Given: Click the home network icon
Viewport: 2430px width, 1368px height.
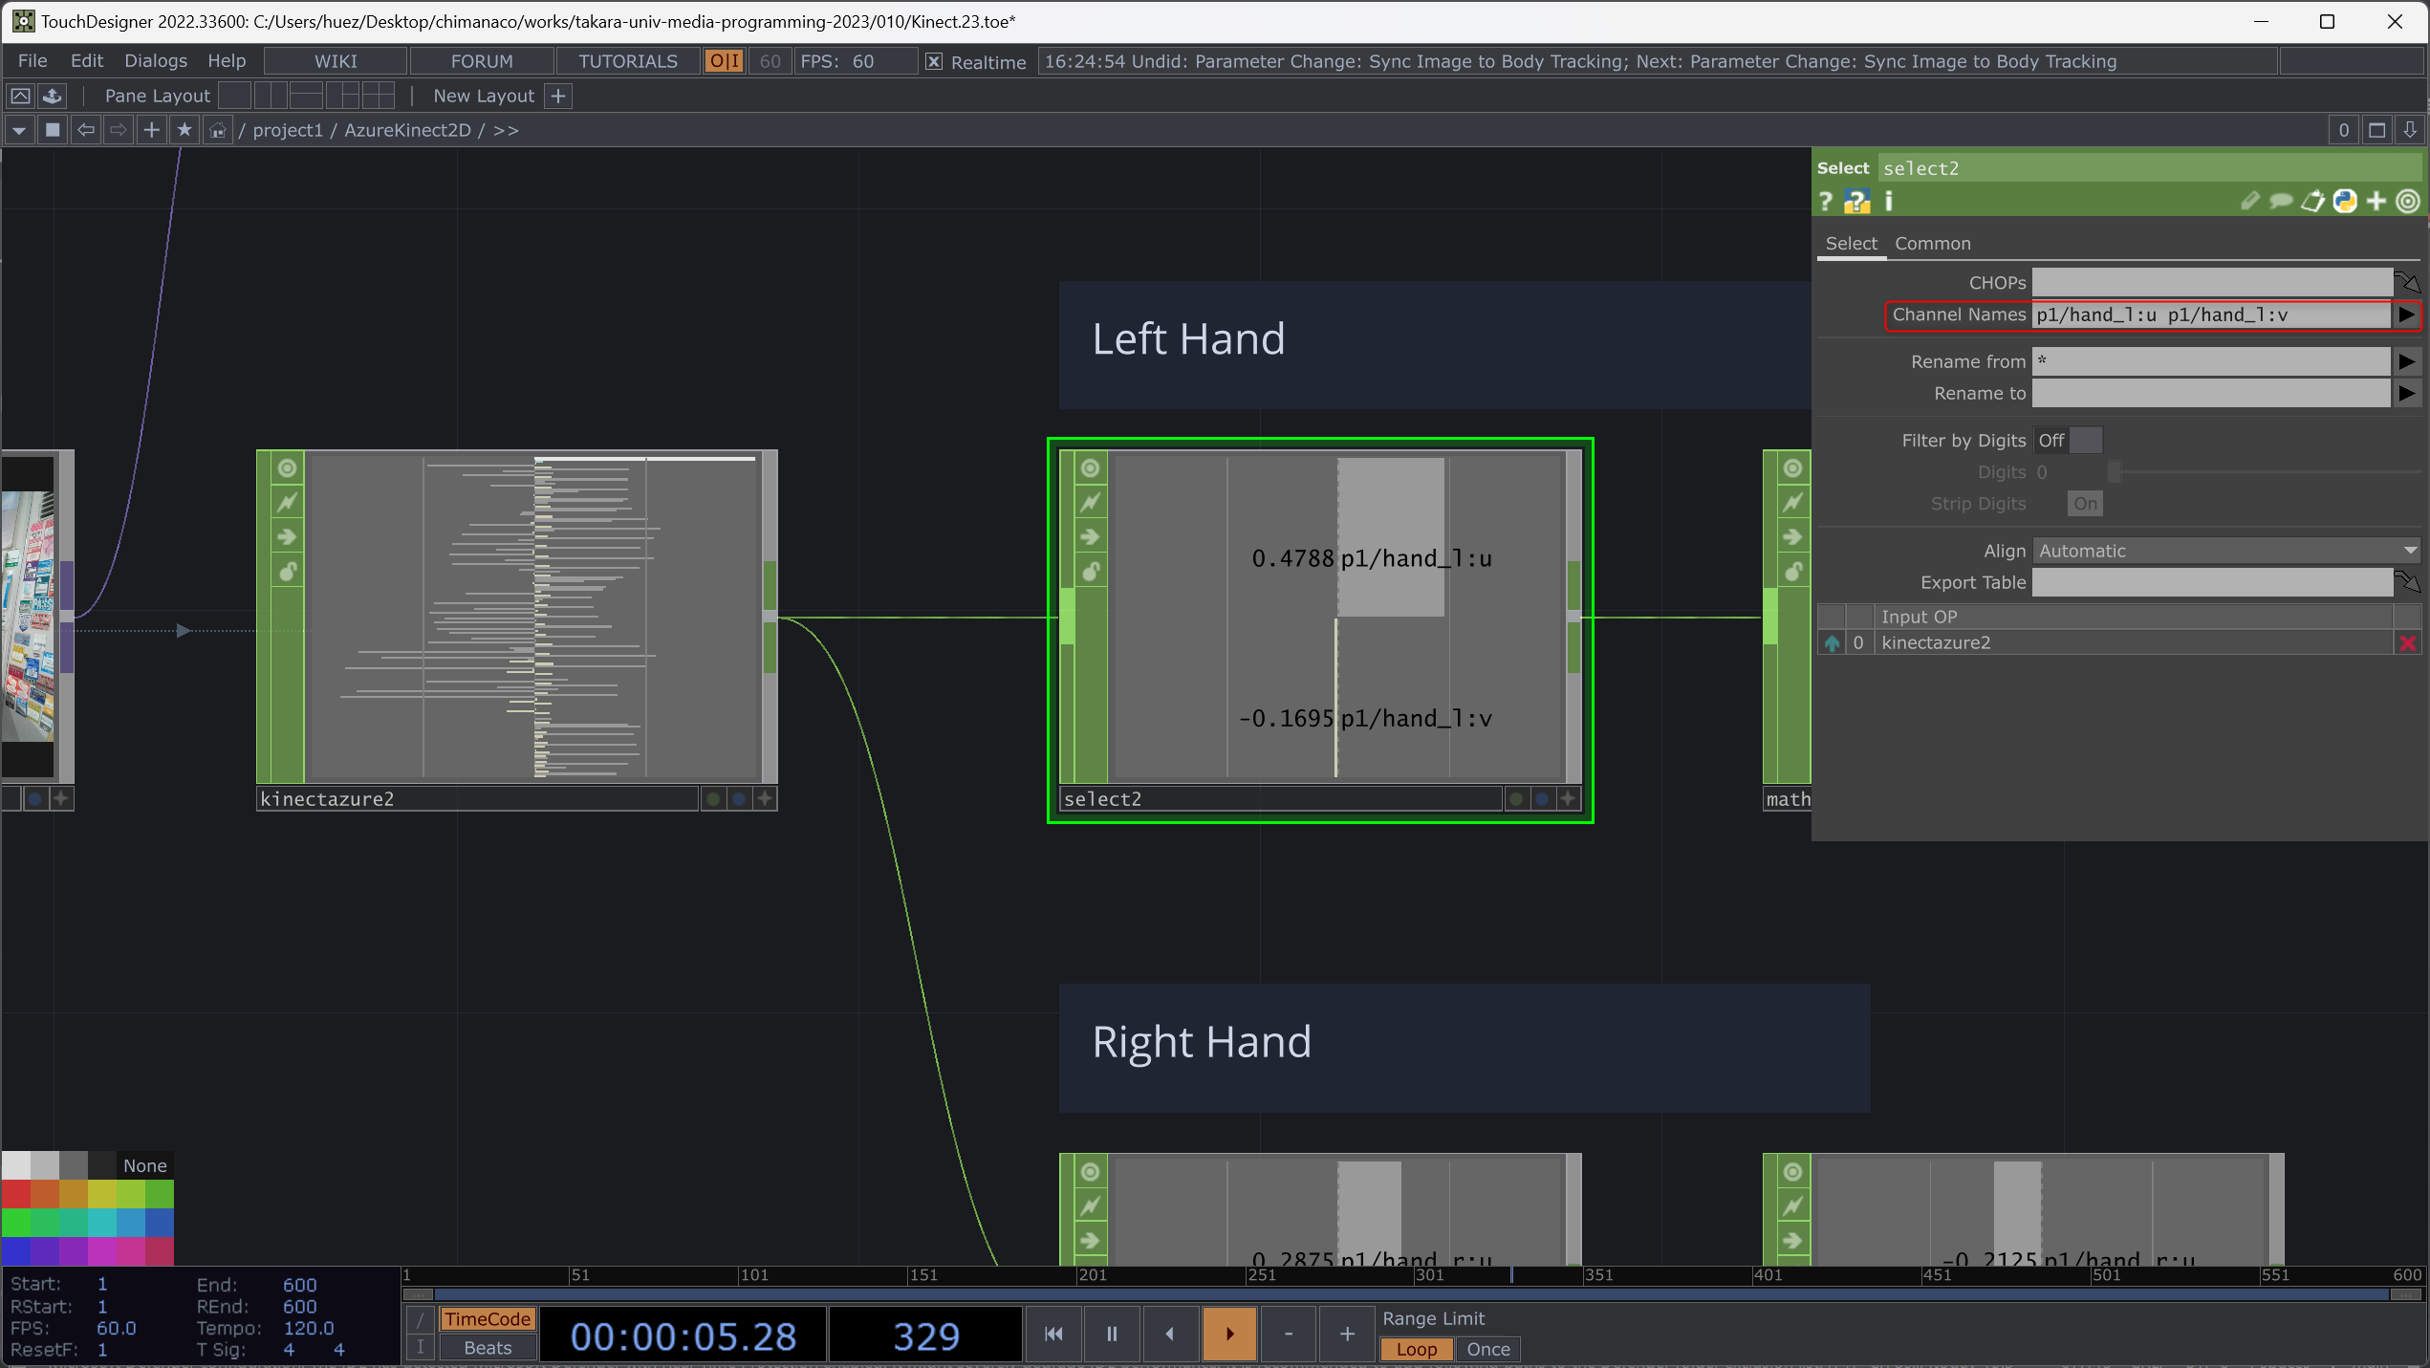Looking at the screenshot, I should pos(218,130).
